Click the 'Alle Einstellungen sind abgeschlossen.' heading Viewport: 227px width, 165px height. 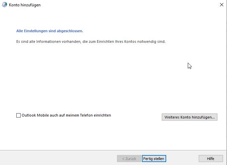click(x=50, y=31)
